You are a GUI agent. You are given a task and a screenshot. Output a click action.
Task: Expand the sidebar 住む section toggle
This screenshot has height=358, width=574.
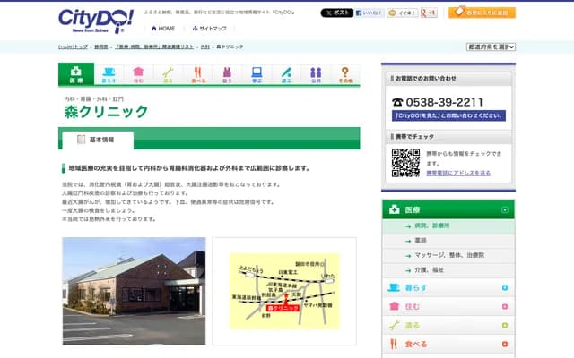505,306
